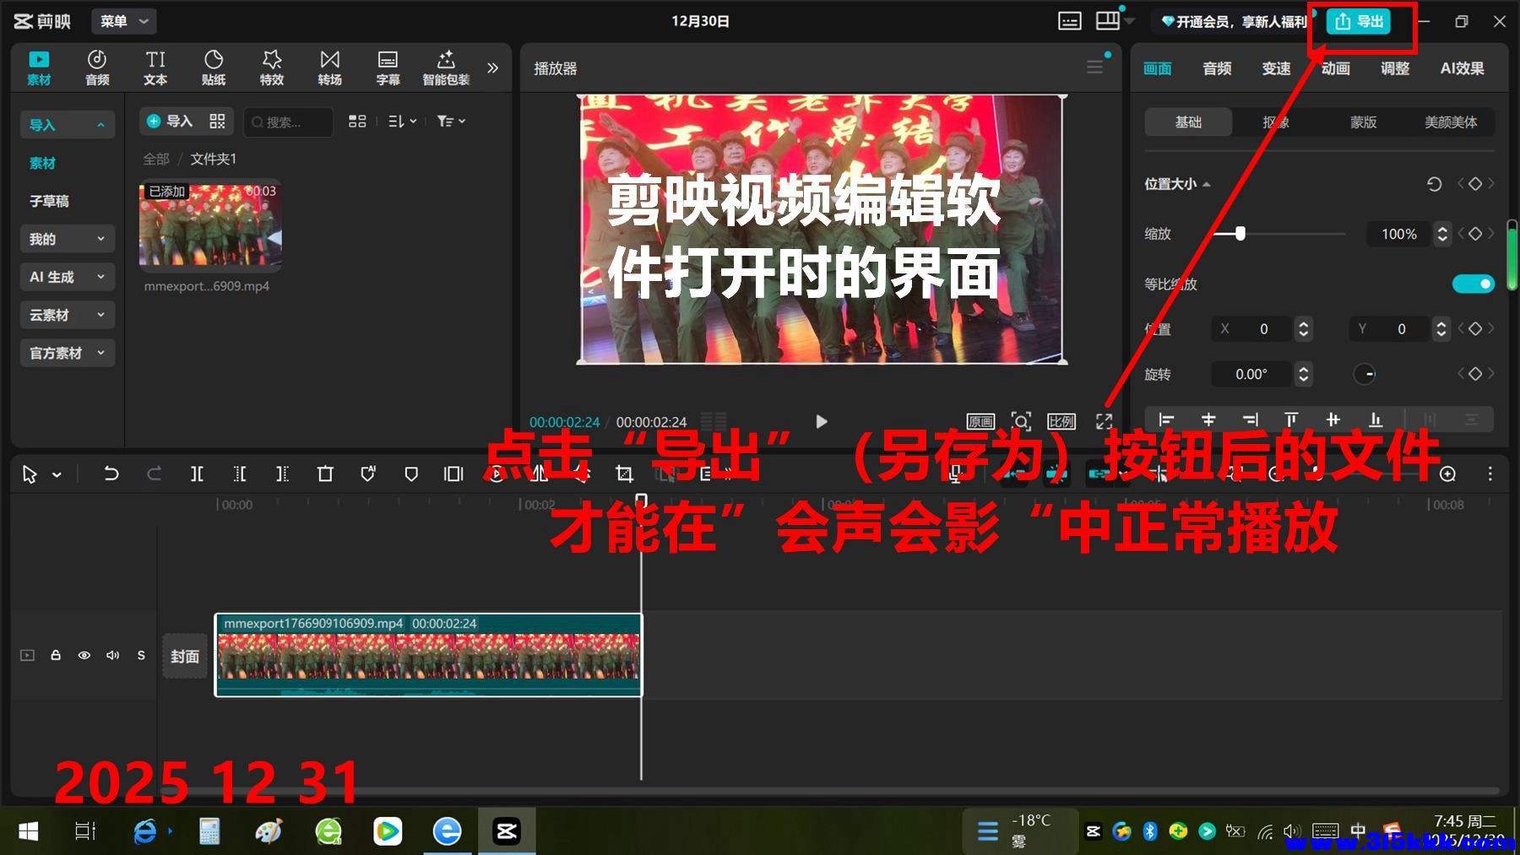Open the 菜单 dropdown

(x=123, y=21)
